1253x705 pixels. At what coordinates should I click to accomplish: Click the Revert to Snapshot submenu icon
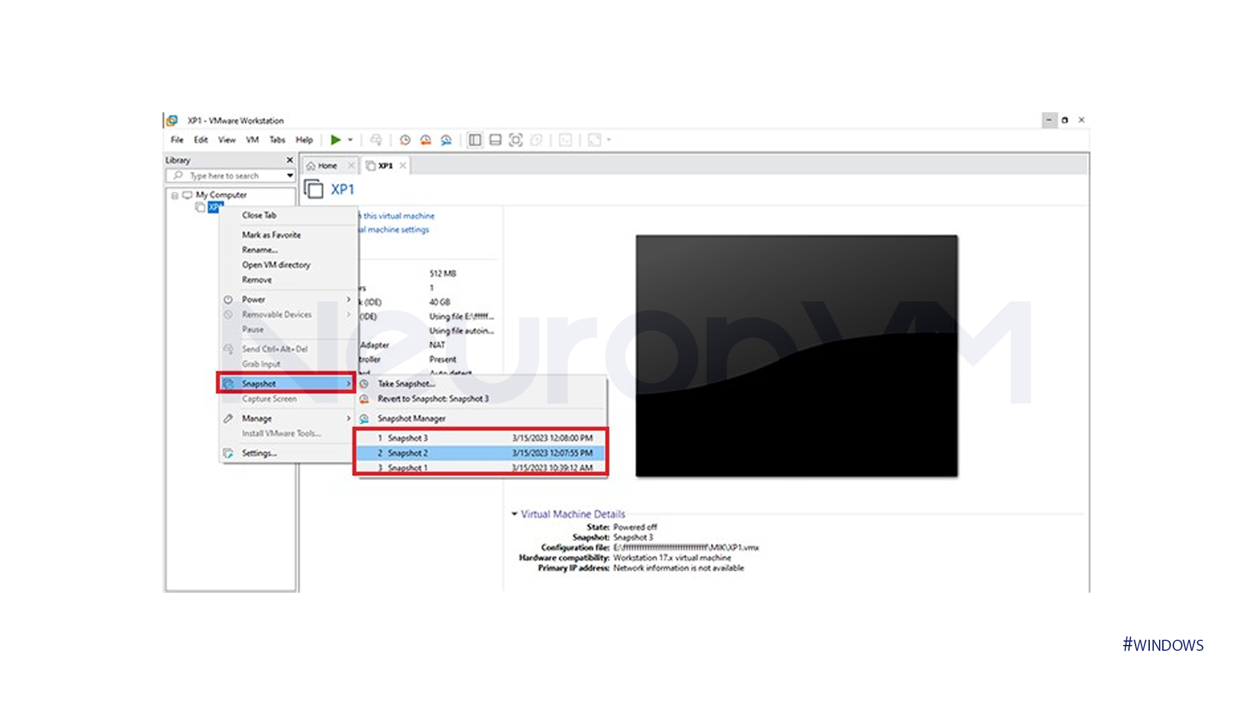coord(364,399)
